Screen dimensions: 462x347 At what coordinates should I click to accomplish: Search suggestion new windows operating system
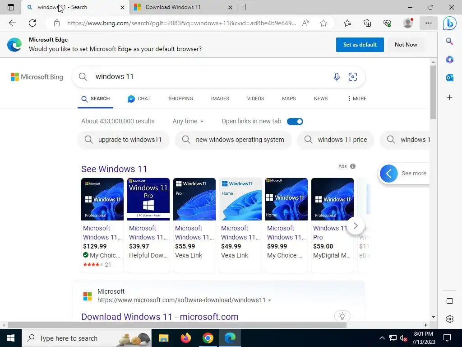(233, 140)
